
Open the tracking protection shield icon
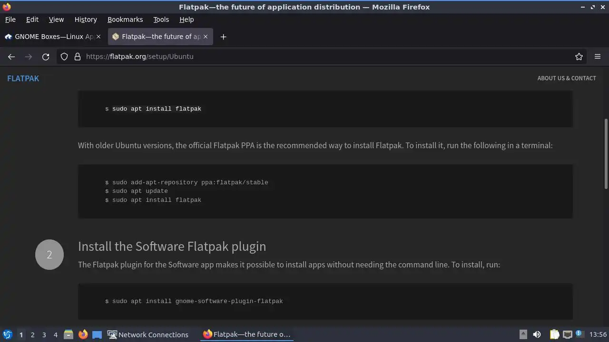(64, 57)
